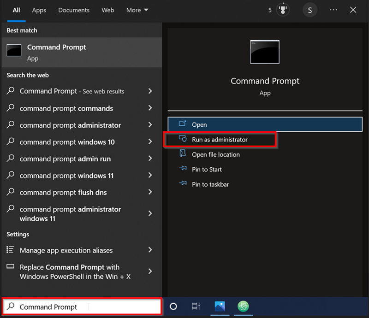This screenshot has width=369, height=318.
Task: Click the rewards trophy icon
Action: click(282, 10)
